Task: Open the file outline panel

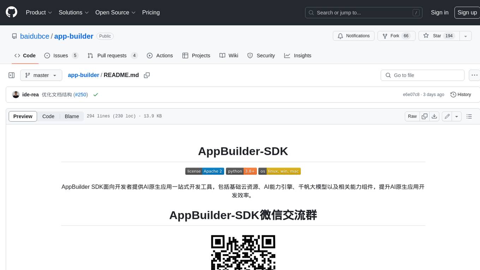Action: click(469, 116)
